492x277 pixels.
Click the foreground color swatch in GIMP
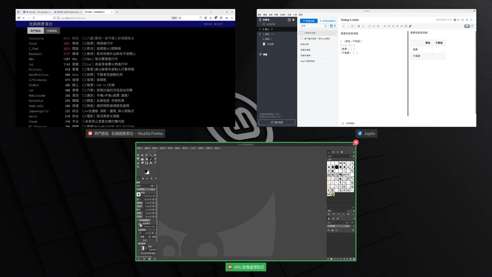coord(146,171)
